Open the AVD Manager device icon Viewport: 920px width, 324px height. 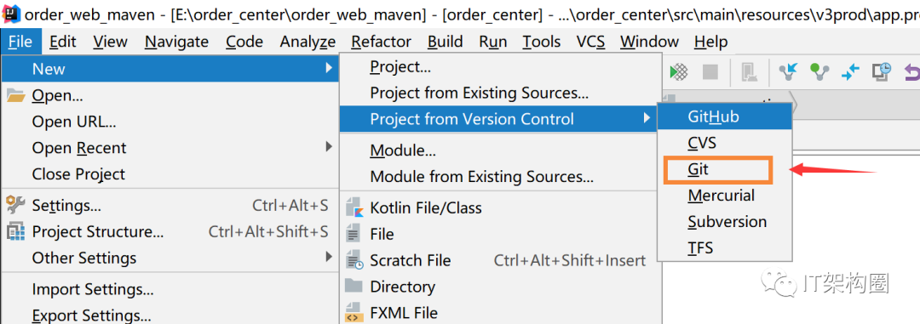pyautogui.click(x=750, y=72)
